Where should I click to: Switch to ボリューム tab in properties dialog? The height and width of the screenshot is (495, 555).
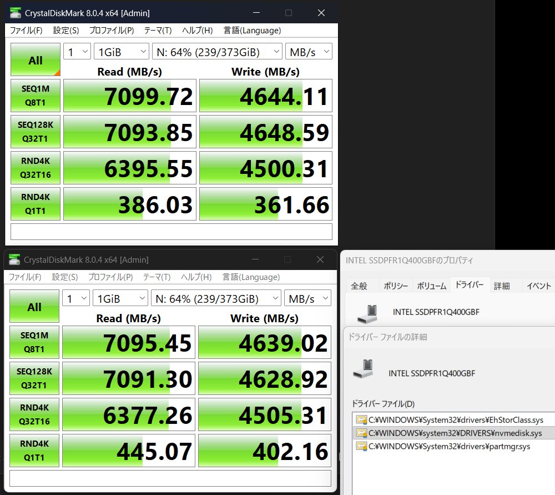coord(431,286)
